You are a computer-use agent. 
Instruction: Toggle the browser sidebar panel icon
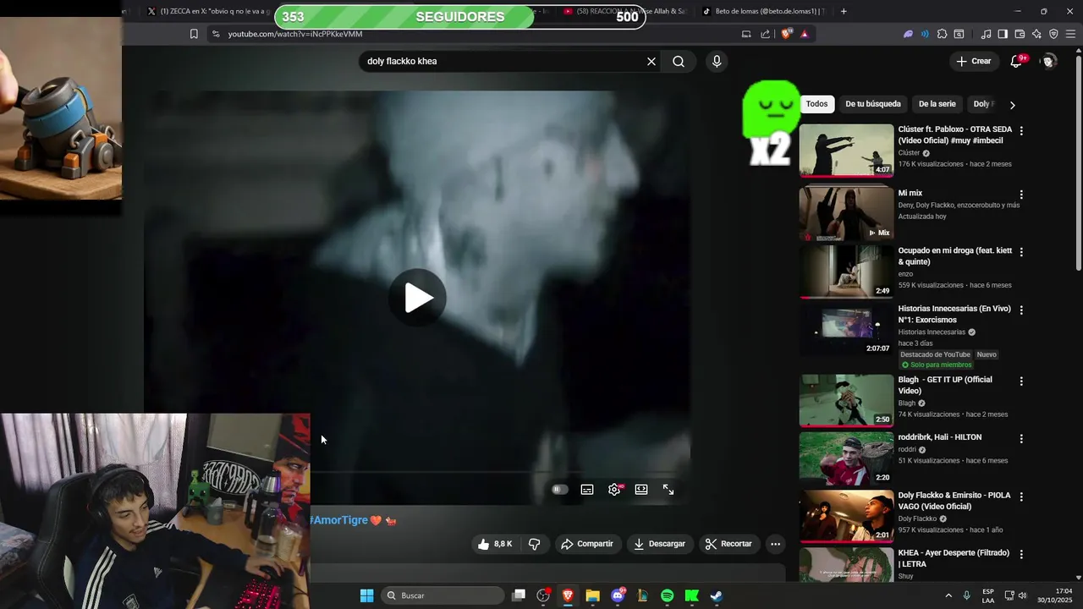[1003, 34]
